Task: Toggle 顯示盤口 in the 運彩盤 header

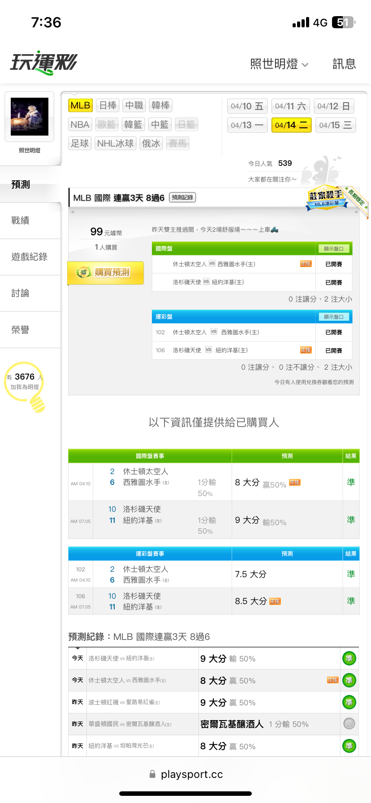Action: pyautogui.click(x=333, y=317)
